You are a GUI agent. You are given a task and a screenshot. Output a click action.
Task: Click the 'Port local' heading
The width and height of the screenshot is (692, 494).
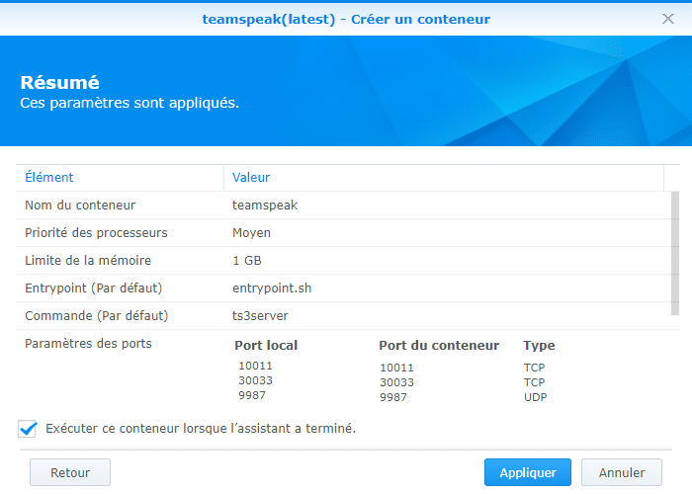[x=266, y=346]
